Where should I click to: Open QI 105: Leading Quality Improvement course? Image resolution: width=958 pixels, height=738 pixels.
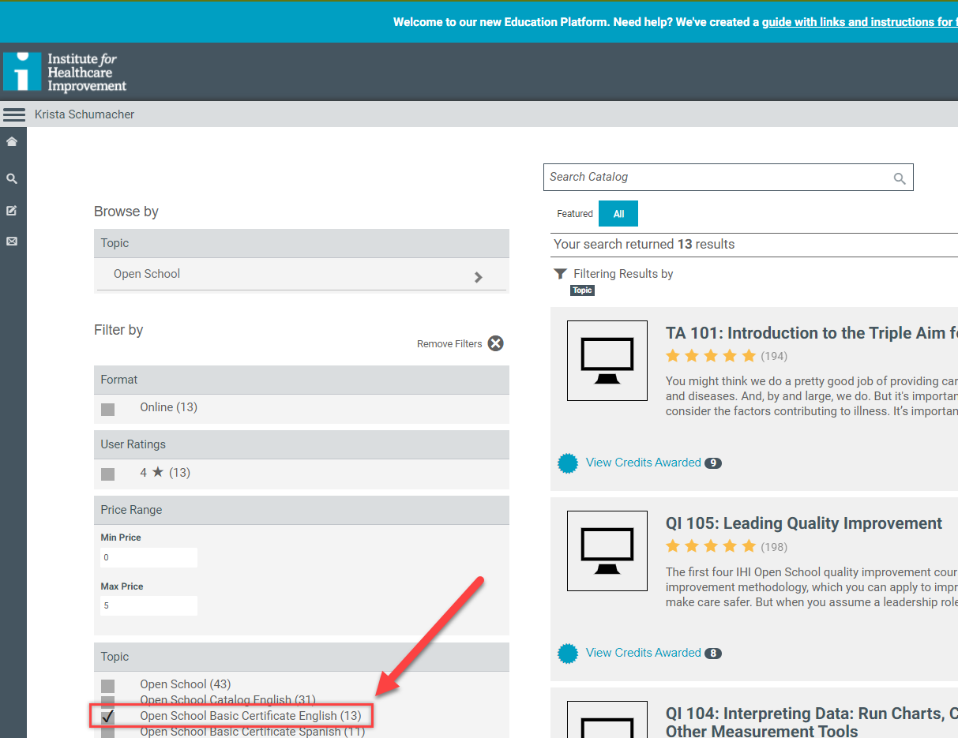click(803, 523)
